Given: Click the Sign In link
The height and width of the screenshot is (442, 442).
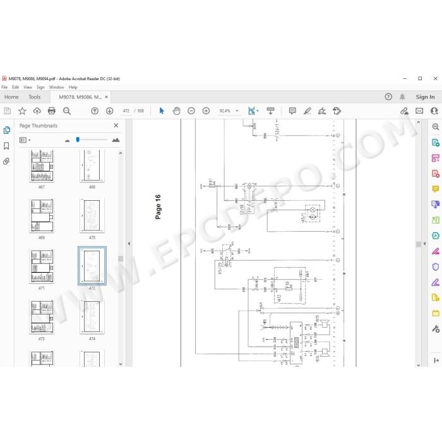Looking at the screenshot, I should click(425, 97).
